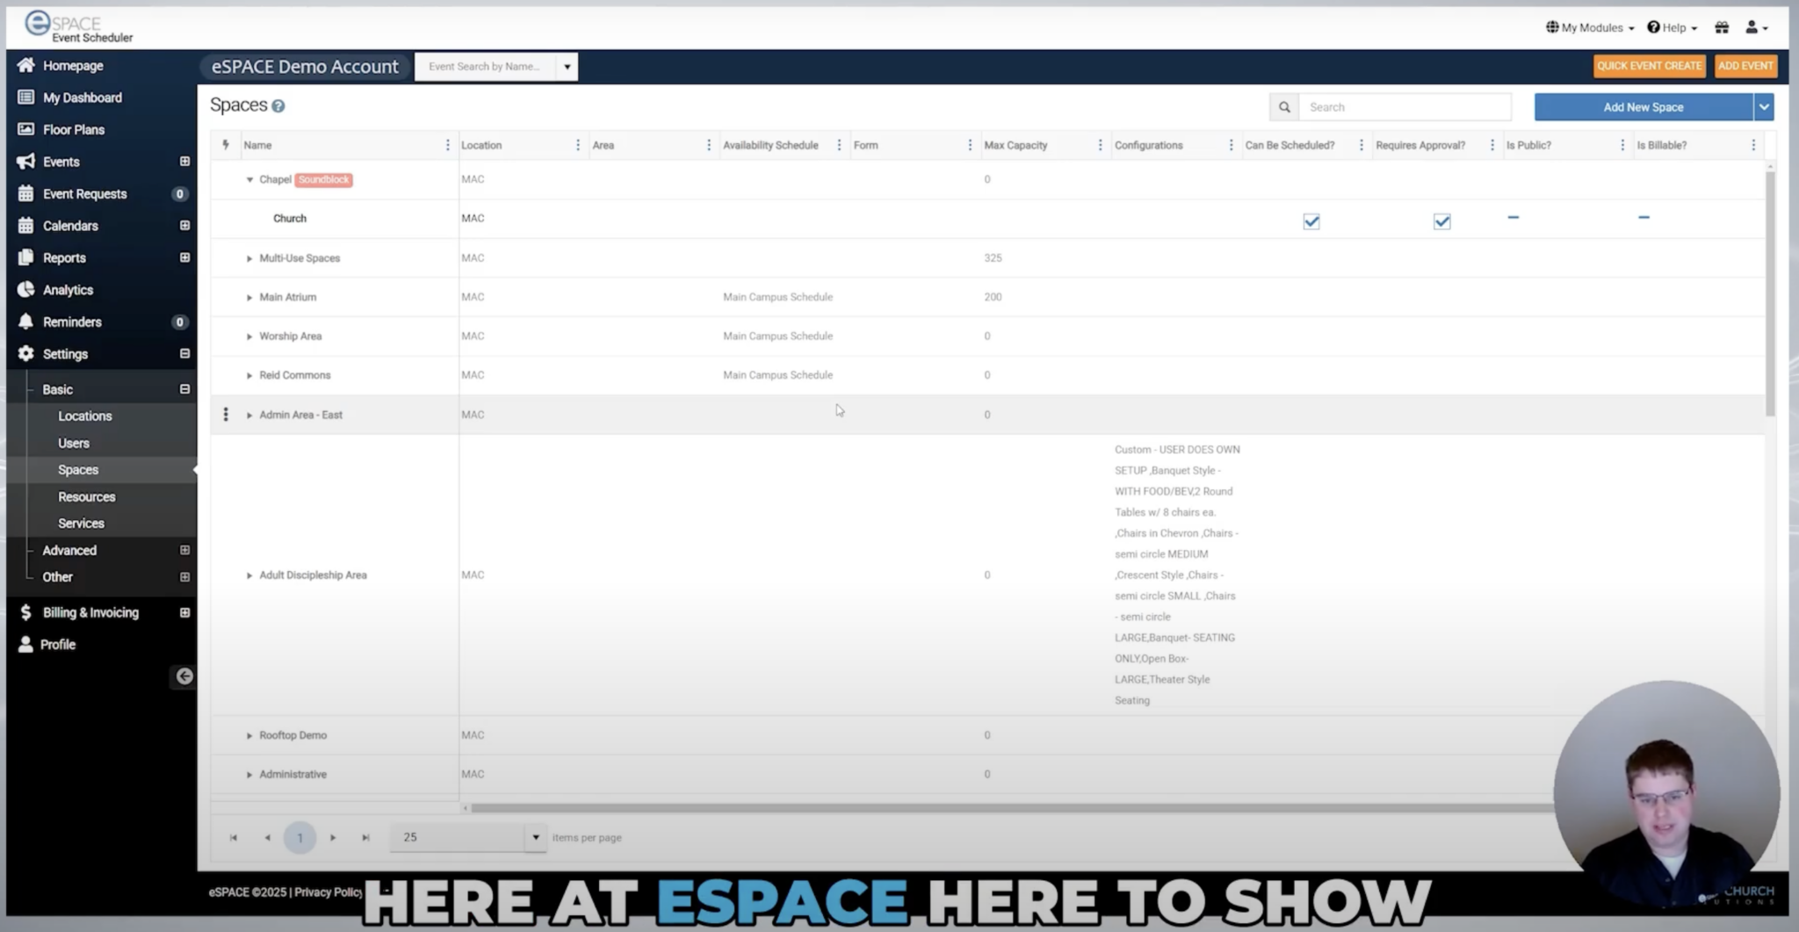Viewport: 1799px width, 932px height.
Task: Go to the last page of results
Action: pyautogui.click(x=365, y=837)
